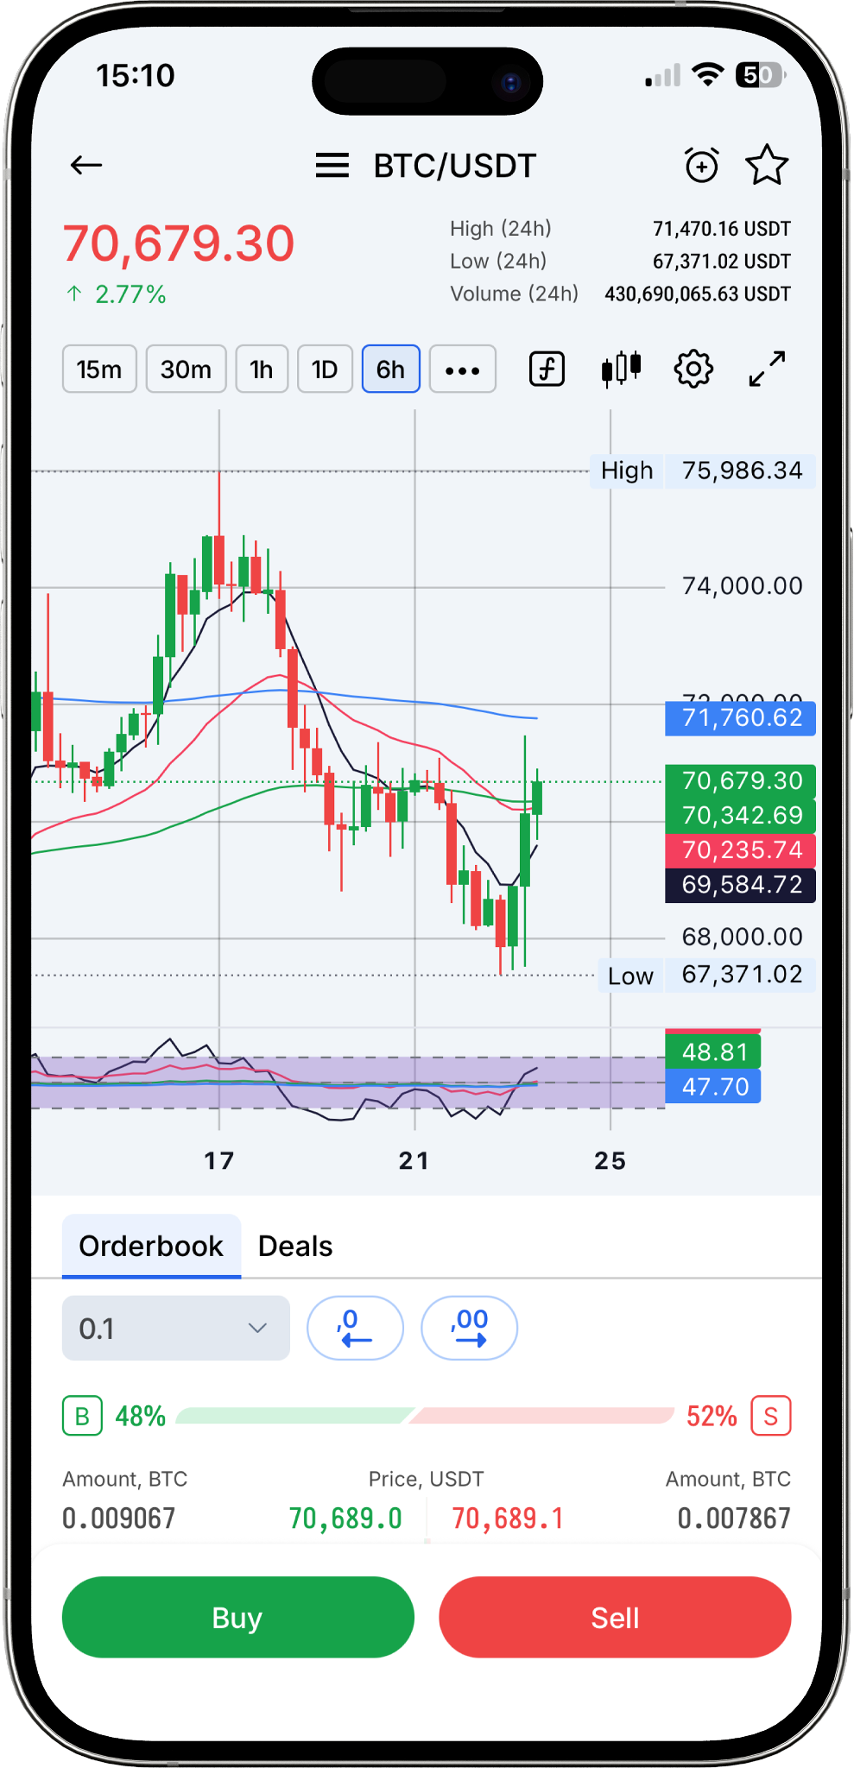Open the indicators function icon
854x1768 pixels.
(x=547, y=369)
